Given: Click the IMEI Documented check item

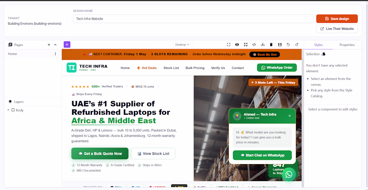Looking at the screenshot, I should [86, 171].
